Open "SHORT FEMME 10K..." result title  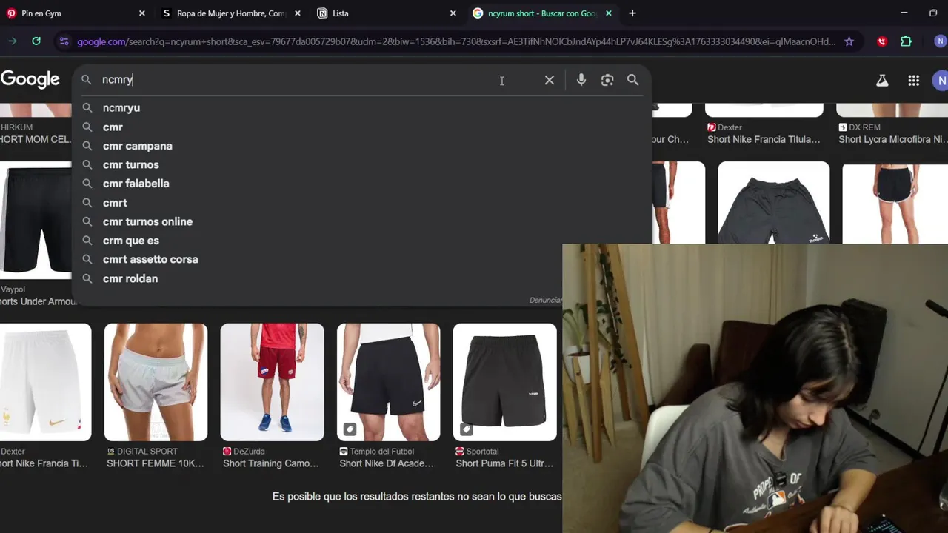[x=156, y=464]
